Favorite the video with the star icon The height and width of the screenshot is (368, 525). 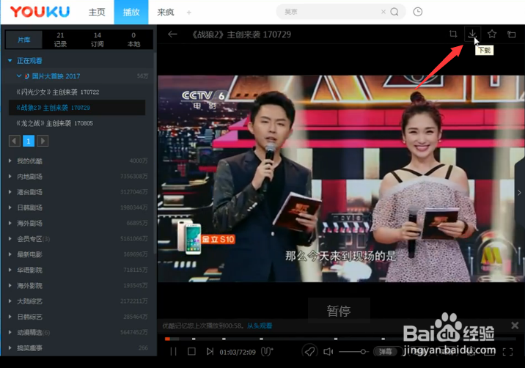(x=492, y=34)
